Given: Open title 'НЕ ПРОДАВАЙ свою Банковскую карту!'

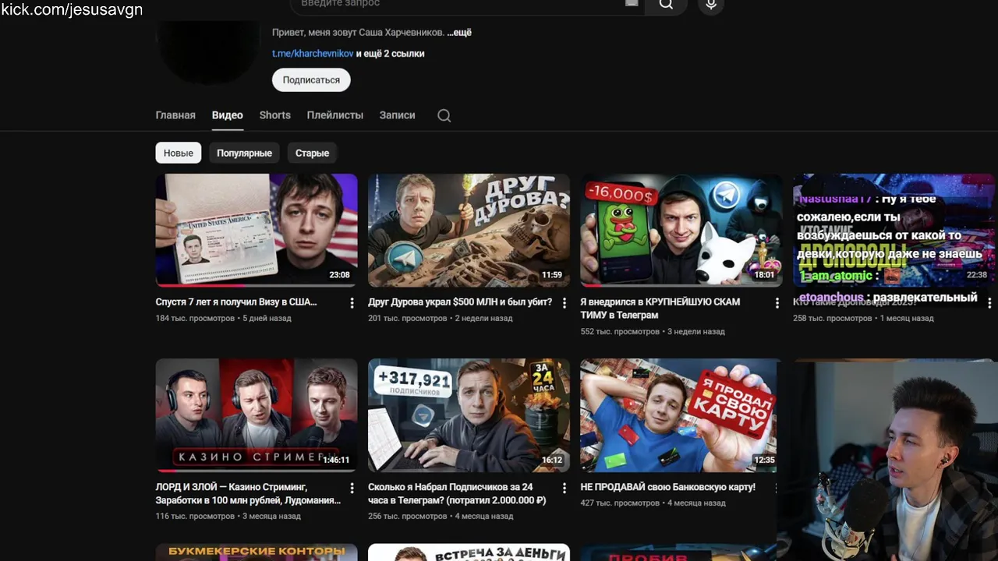Looking at the screenshot, I should [667, 487].
